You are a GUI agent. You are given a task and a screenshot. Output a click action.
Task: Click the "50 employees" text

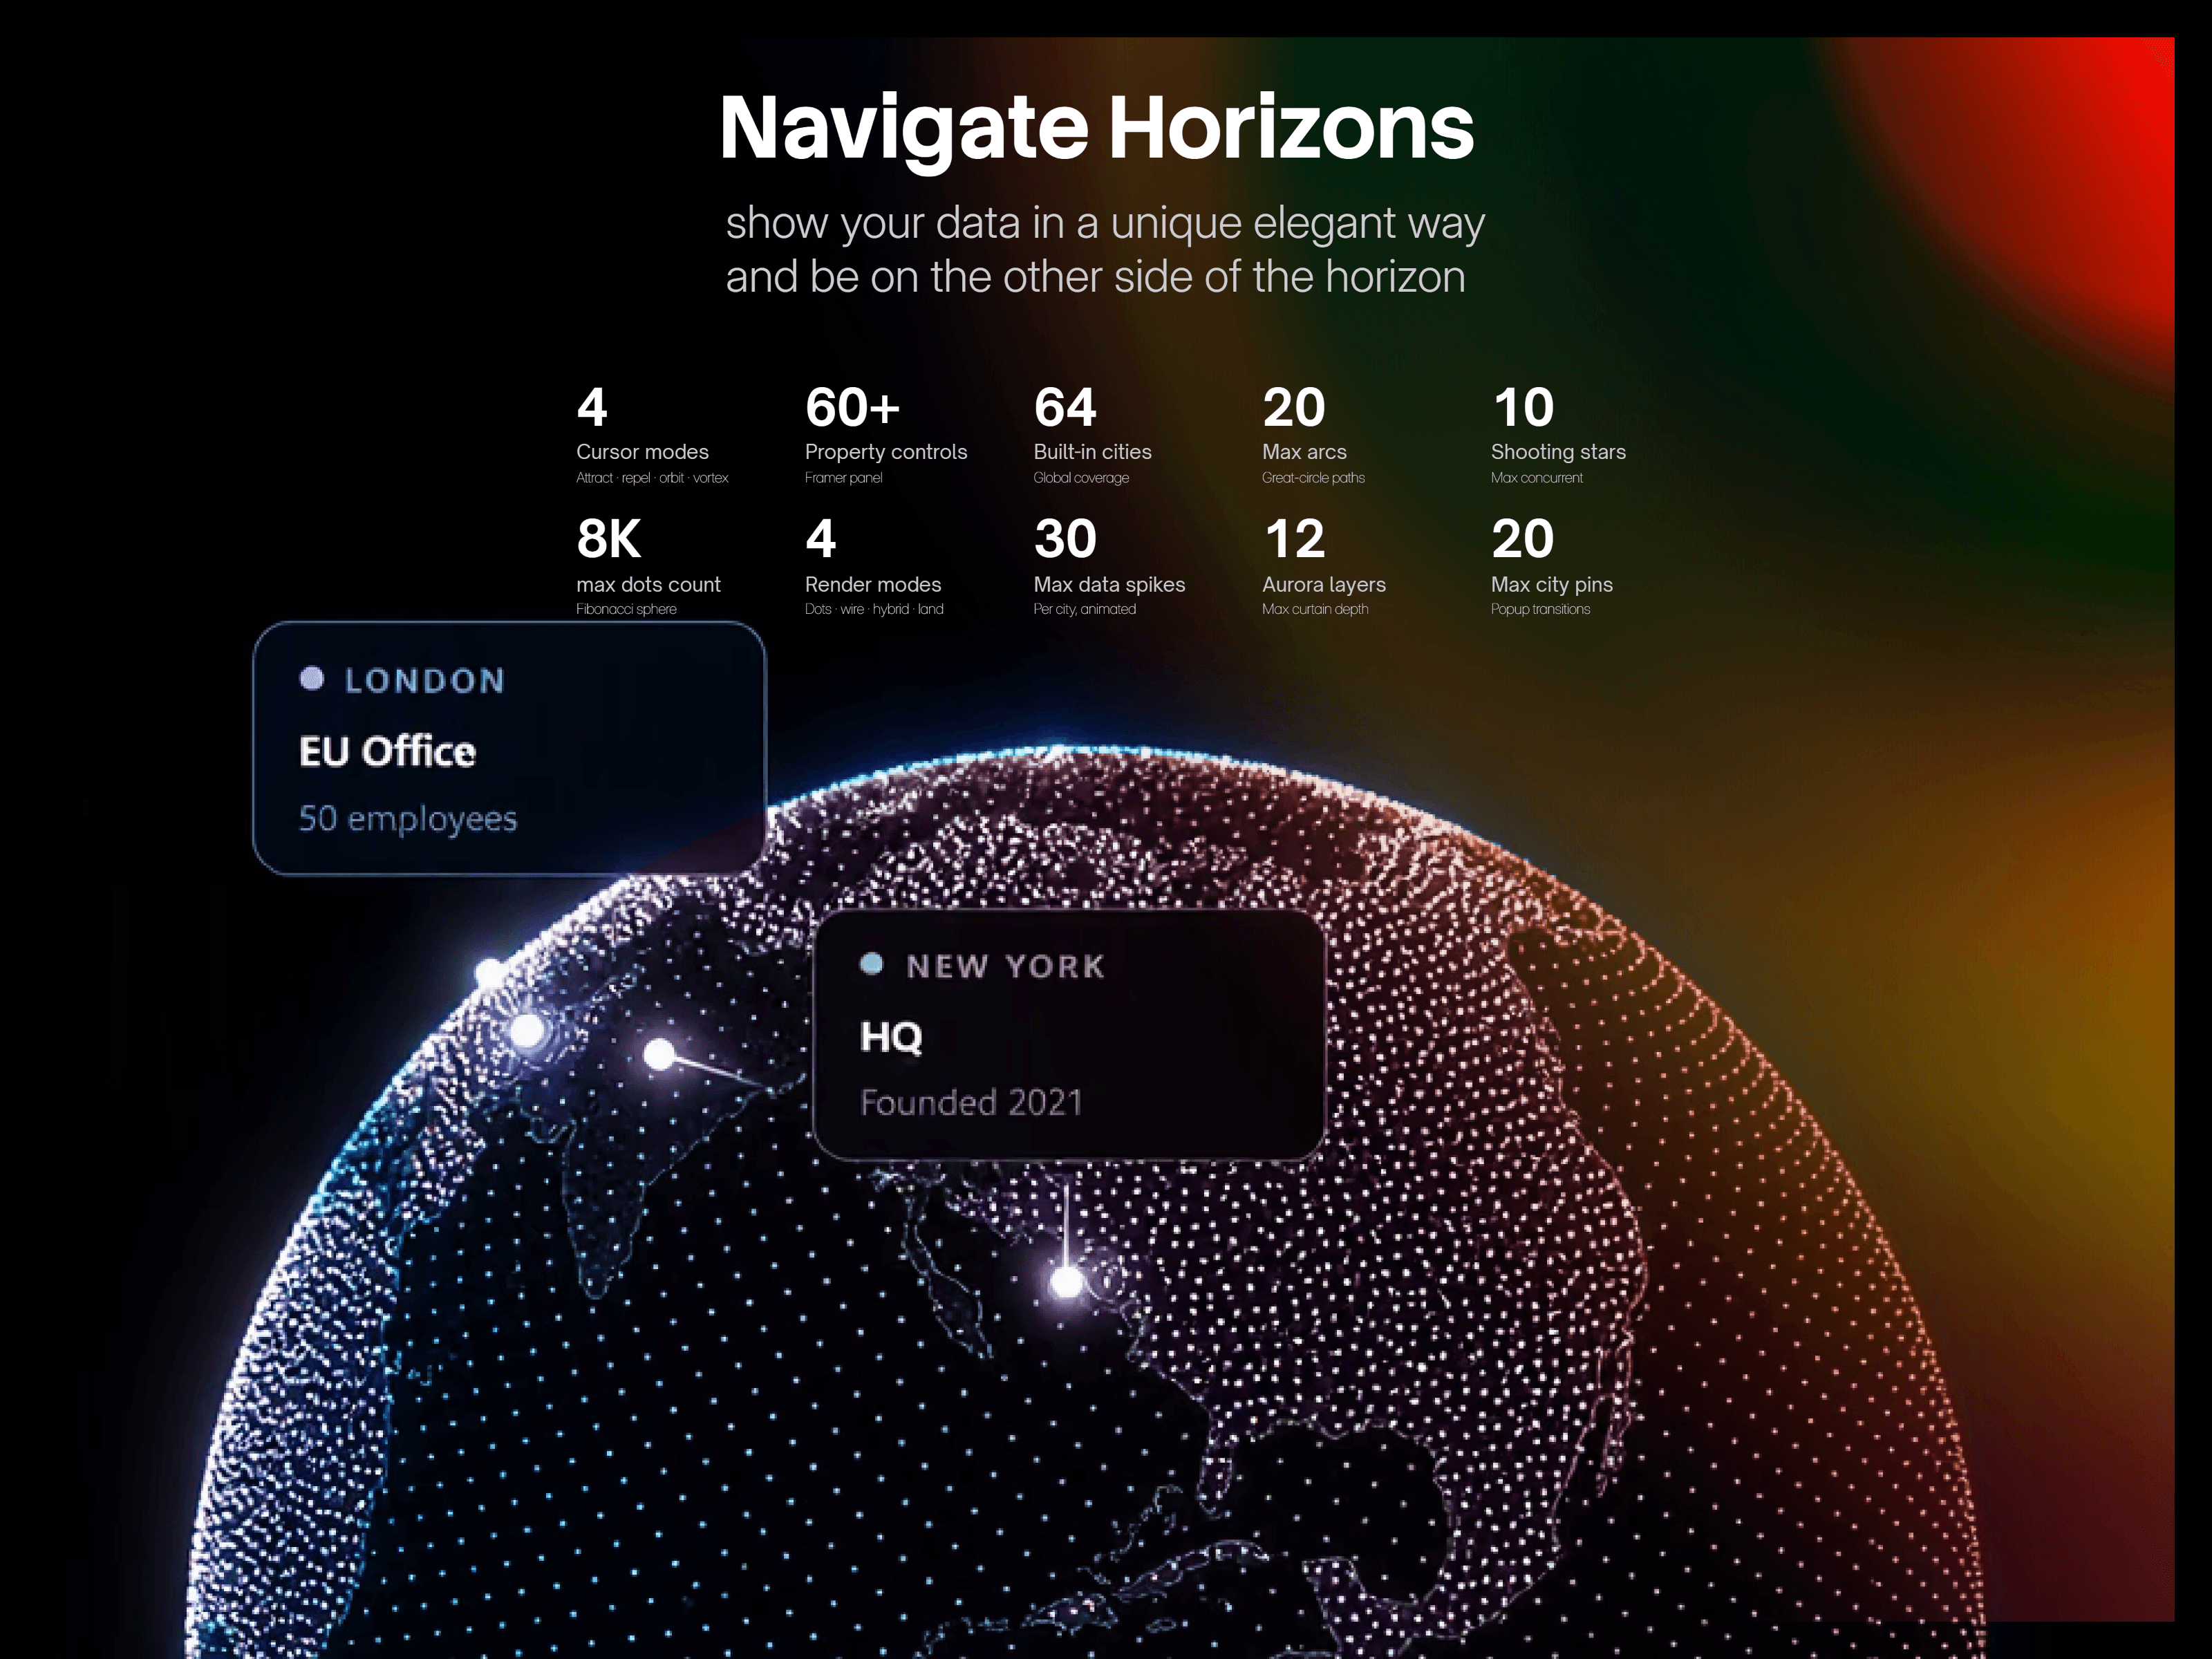click(x=408, y=819)
